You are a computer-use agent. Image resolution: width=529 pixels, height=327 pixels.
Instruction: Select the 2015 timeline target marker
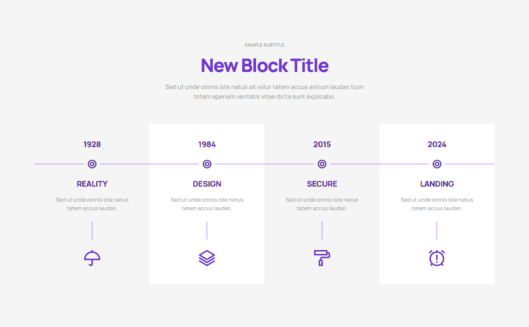[x=322, y=164]
